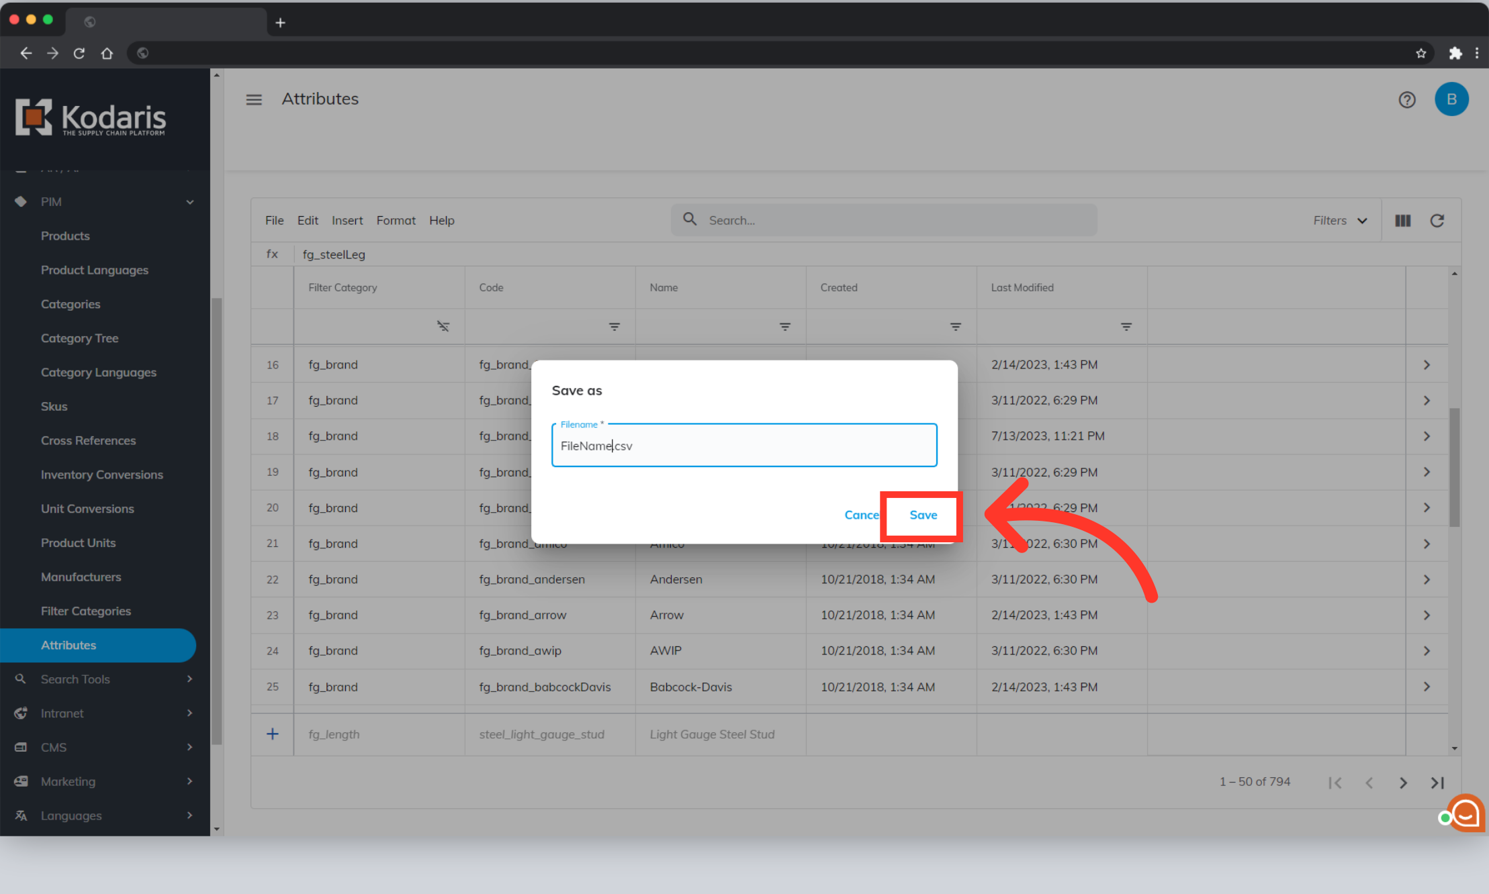This screenshot has width=1489, height=894.
Task: Click the refresh table icon
Action: pos(1437,221)
